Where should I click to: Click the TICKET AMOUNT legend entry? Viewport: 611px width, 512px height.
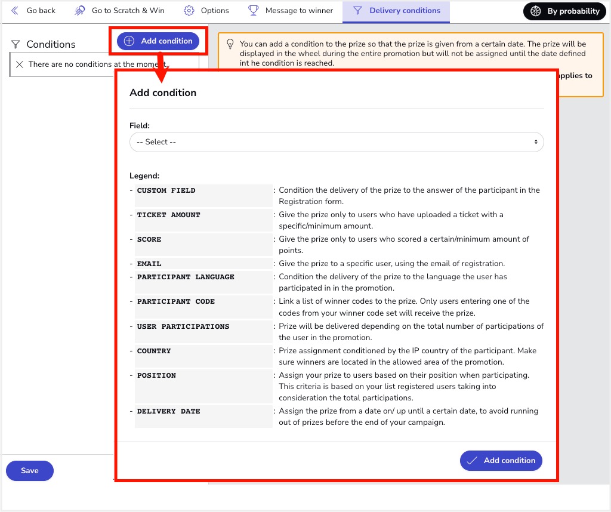[x=169, y=215]
